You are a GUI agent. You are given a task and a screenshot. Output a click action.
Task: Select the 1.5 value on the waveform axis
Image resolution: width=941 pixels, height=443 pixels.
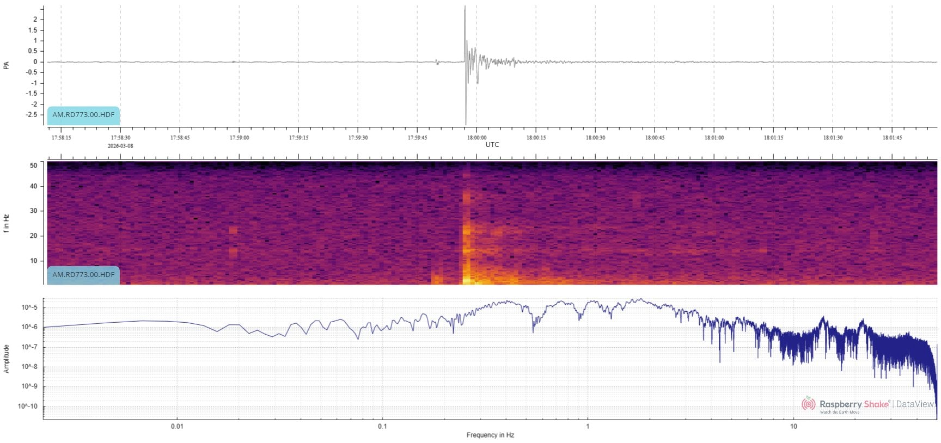(x=33, y=30)
